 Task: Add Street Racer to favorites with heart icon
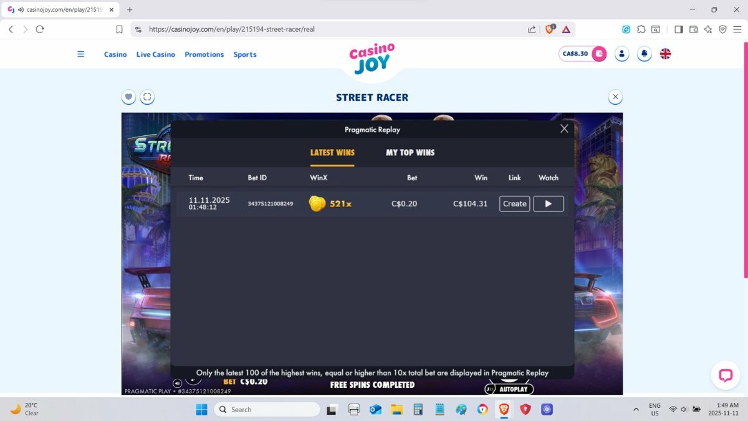click(x=128, y=97)
